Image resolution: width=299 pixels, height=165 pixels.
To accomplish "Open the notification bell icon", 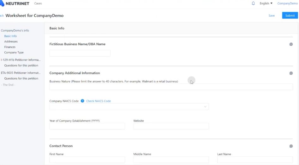I will pyautogui.click(x=253, y=3).
